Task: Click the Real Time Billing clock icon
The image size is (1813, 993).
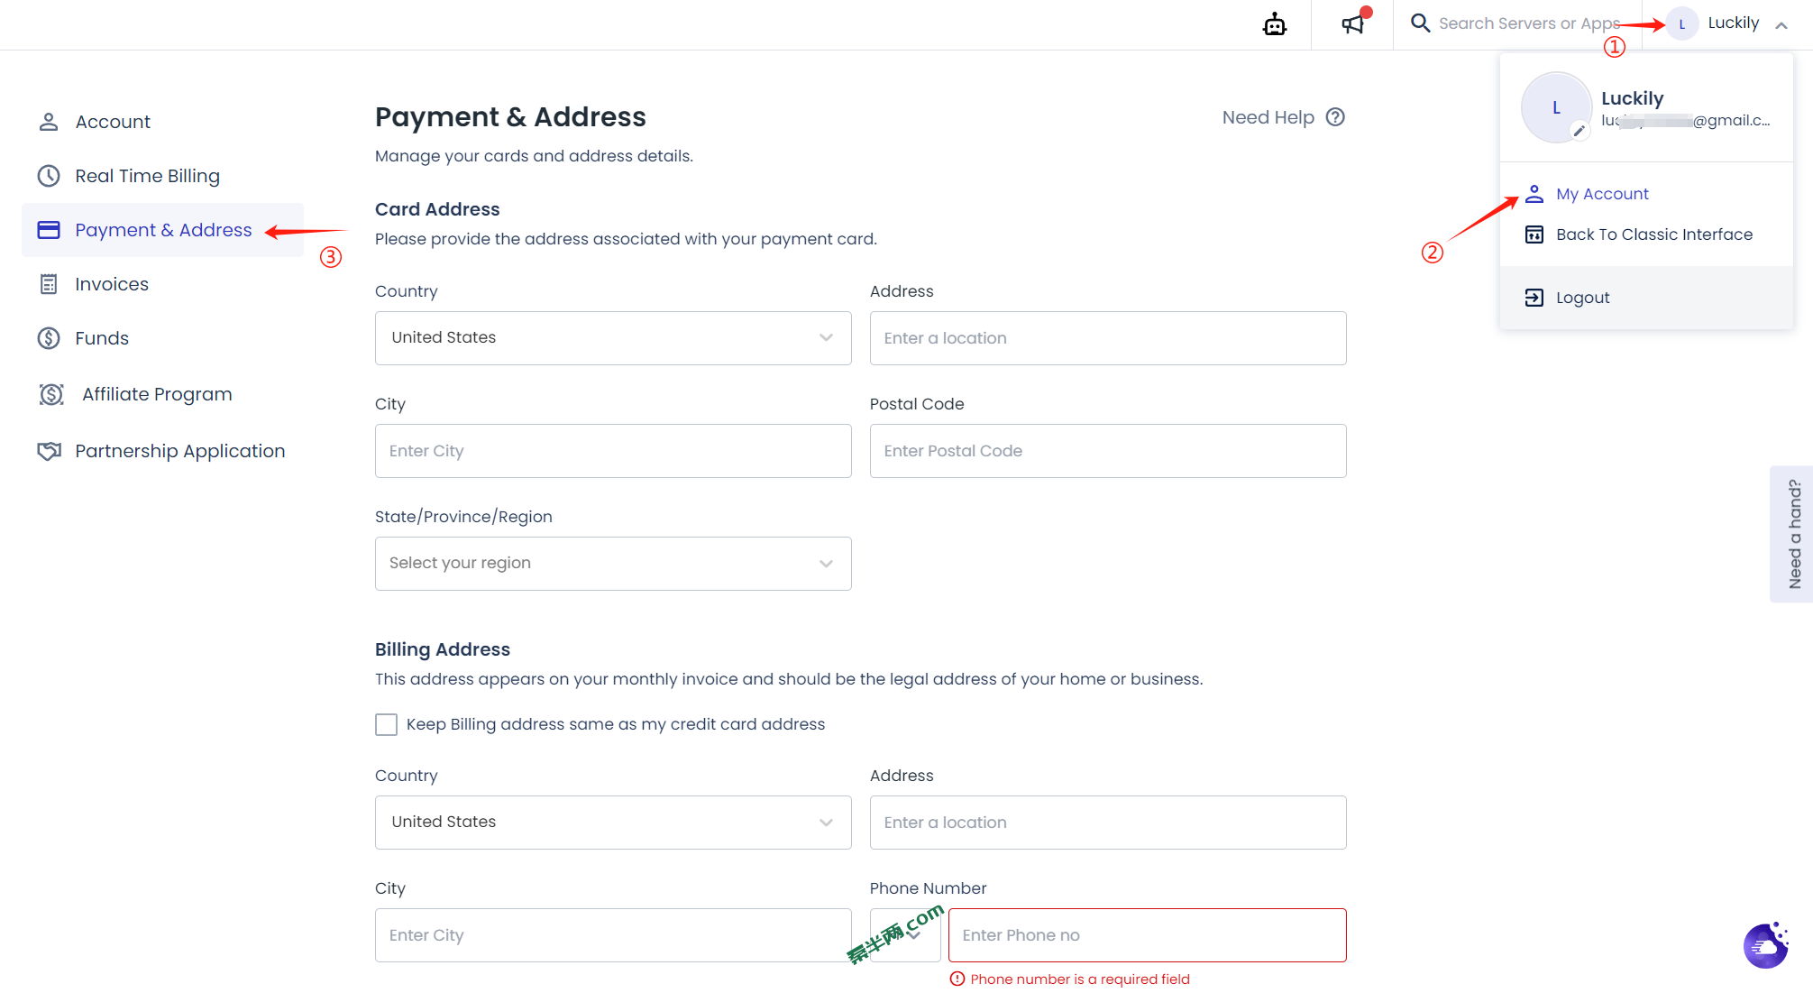Action: 49,176
